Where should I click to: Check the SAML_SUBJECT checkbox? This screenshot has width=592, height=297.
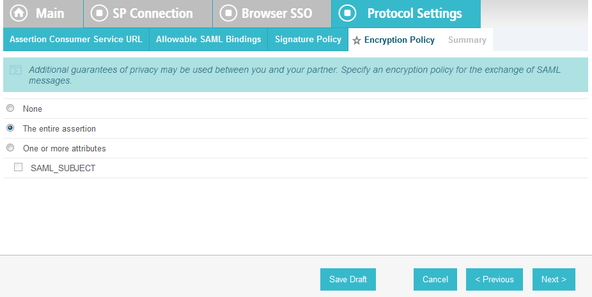(18, 167)
